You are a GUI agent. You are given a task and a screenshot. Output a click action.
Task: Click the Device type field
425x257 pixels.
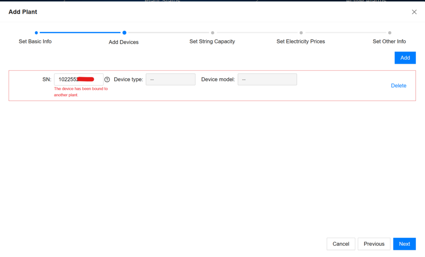click(x=170, y=80)
